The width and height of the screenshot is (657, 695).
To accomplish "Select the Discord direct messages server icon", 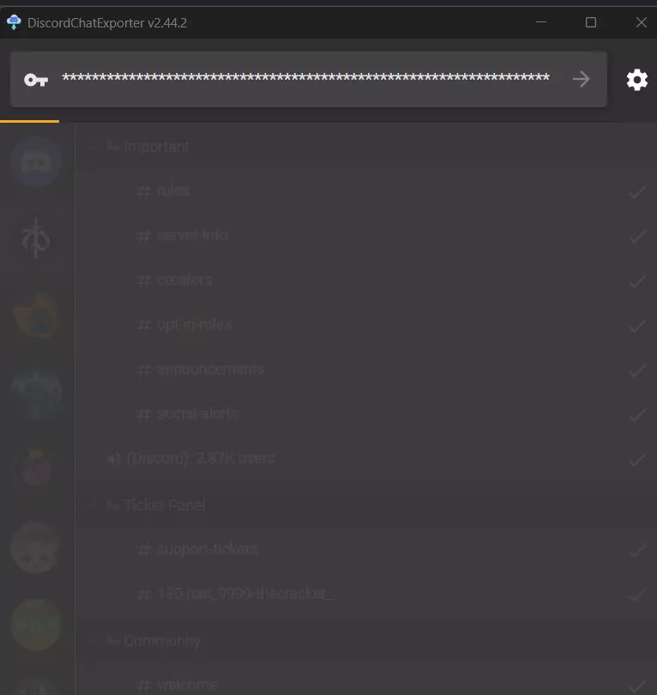I will tap(36, 161).
